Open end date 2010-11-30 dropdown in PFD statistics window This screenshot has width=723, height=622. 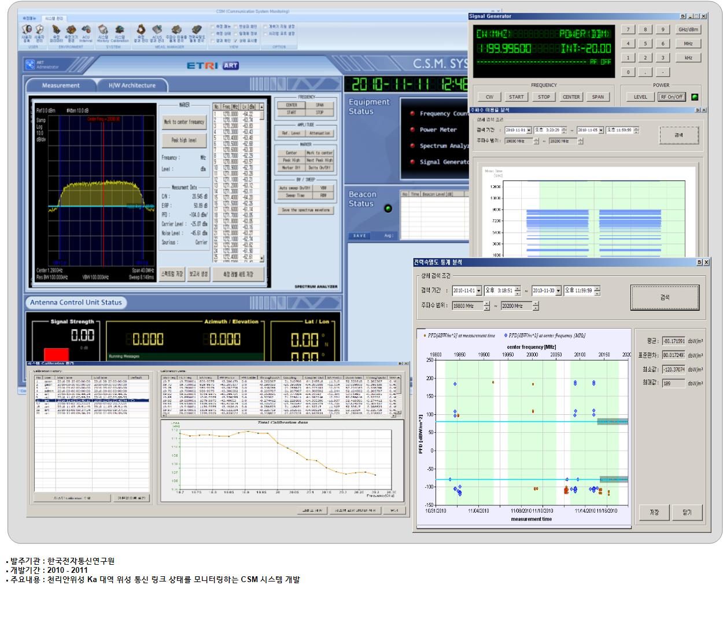pos(558,291)
